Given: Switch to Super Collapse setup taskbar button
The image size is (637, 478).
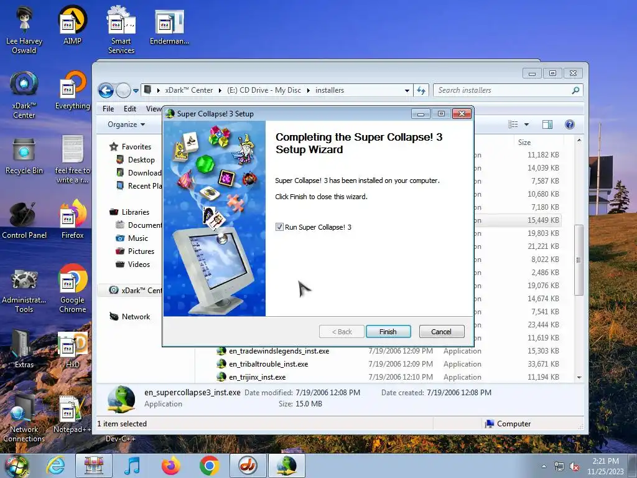Looking at the screenshot, I should click(286, 466).
